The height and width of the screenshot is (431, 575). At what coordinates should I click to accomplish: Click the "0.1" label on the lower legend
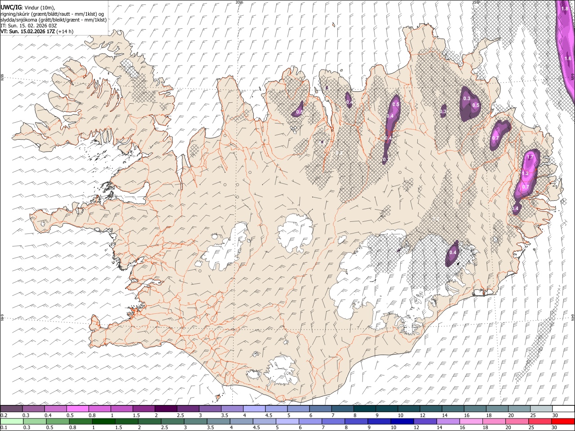(4, 427)
